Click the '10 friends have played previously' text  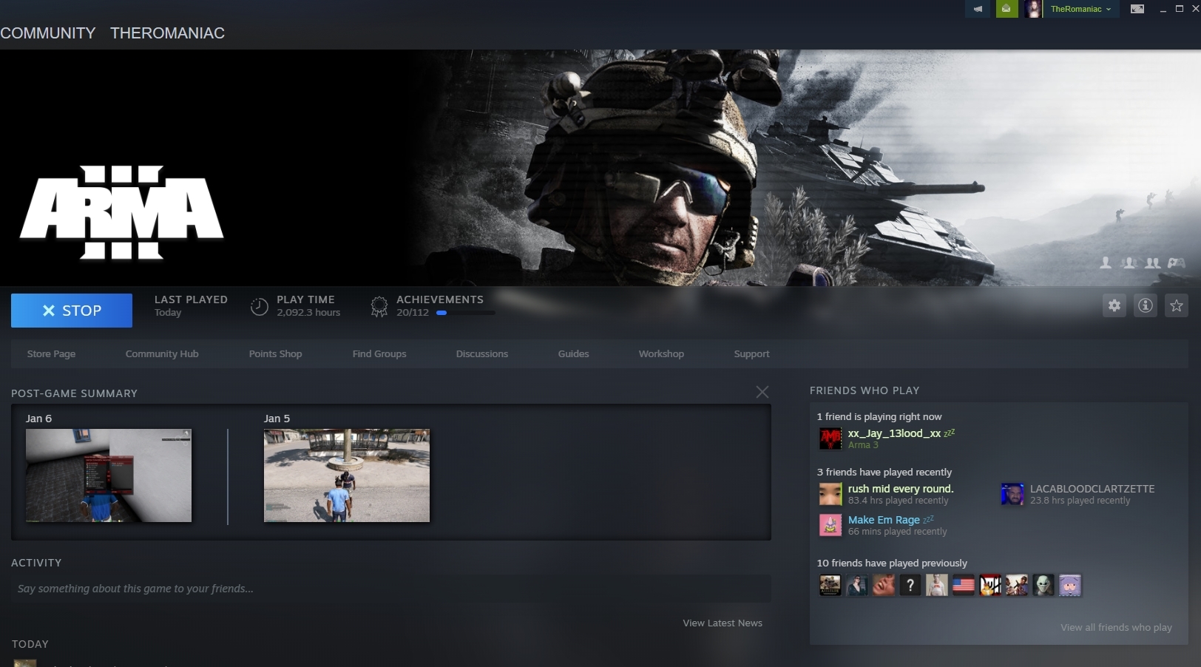pyautogui.click(x=892, y=563)
